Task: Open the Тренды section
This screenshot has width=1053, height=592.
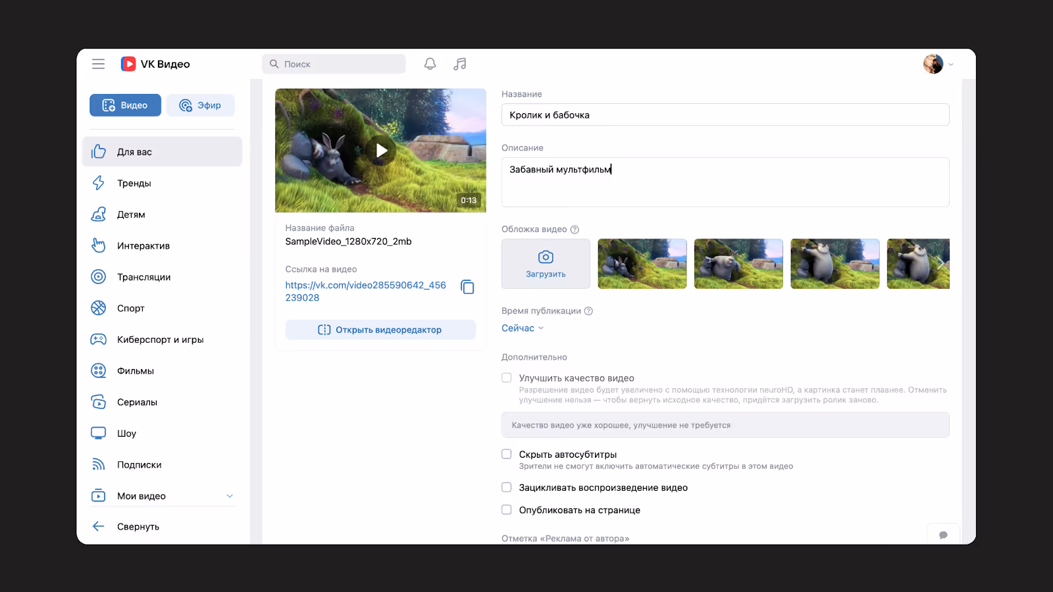Action: 163,183
